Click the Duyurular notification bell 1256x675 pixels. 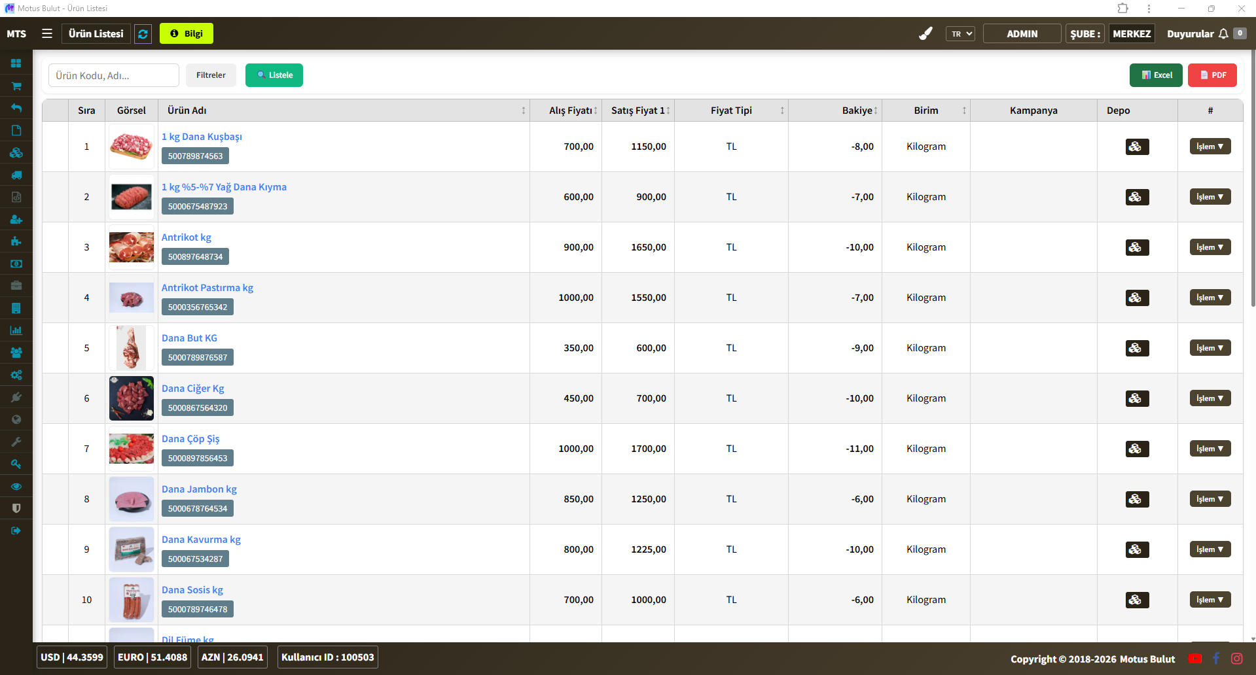pos(1223,33)
